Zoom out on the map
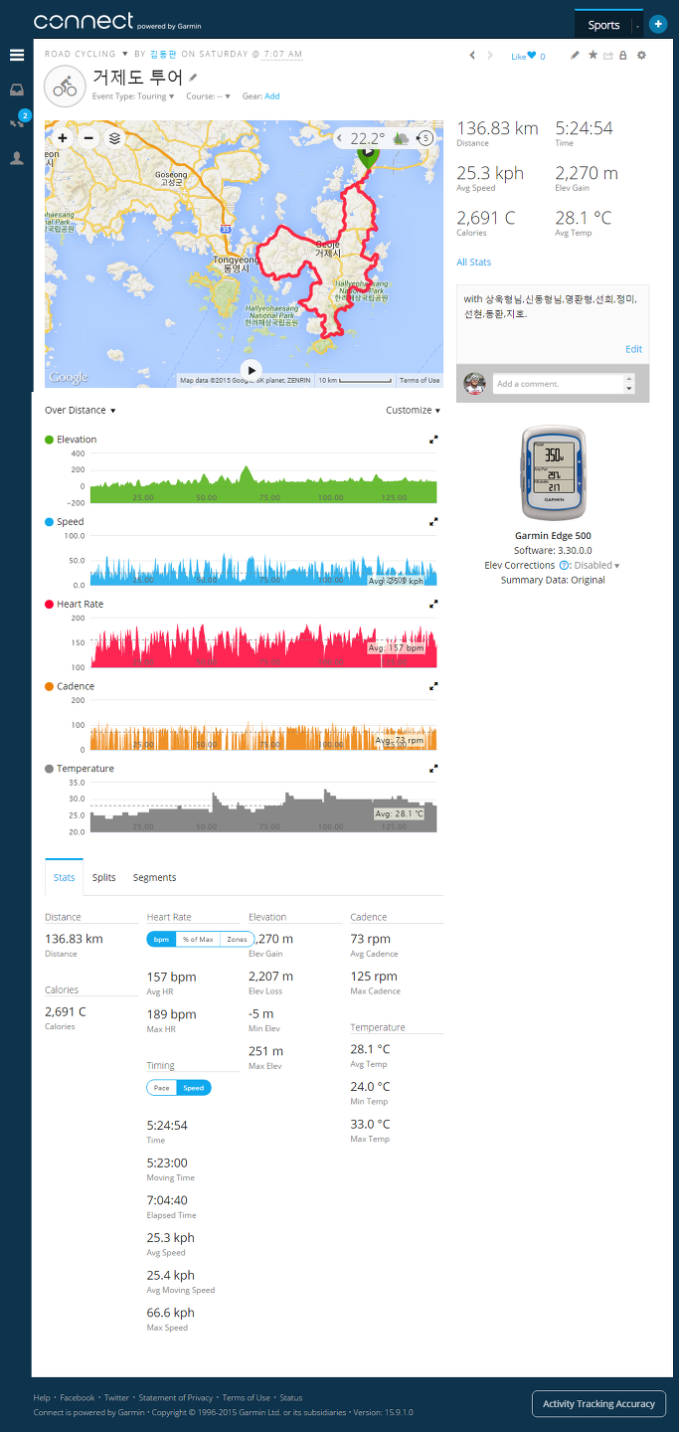Screen dimensions: 679x1432 88,138
